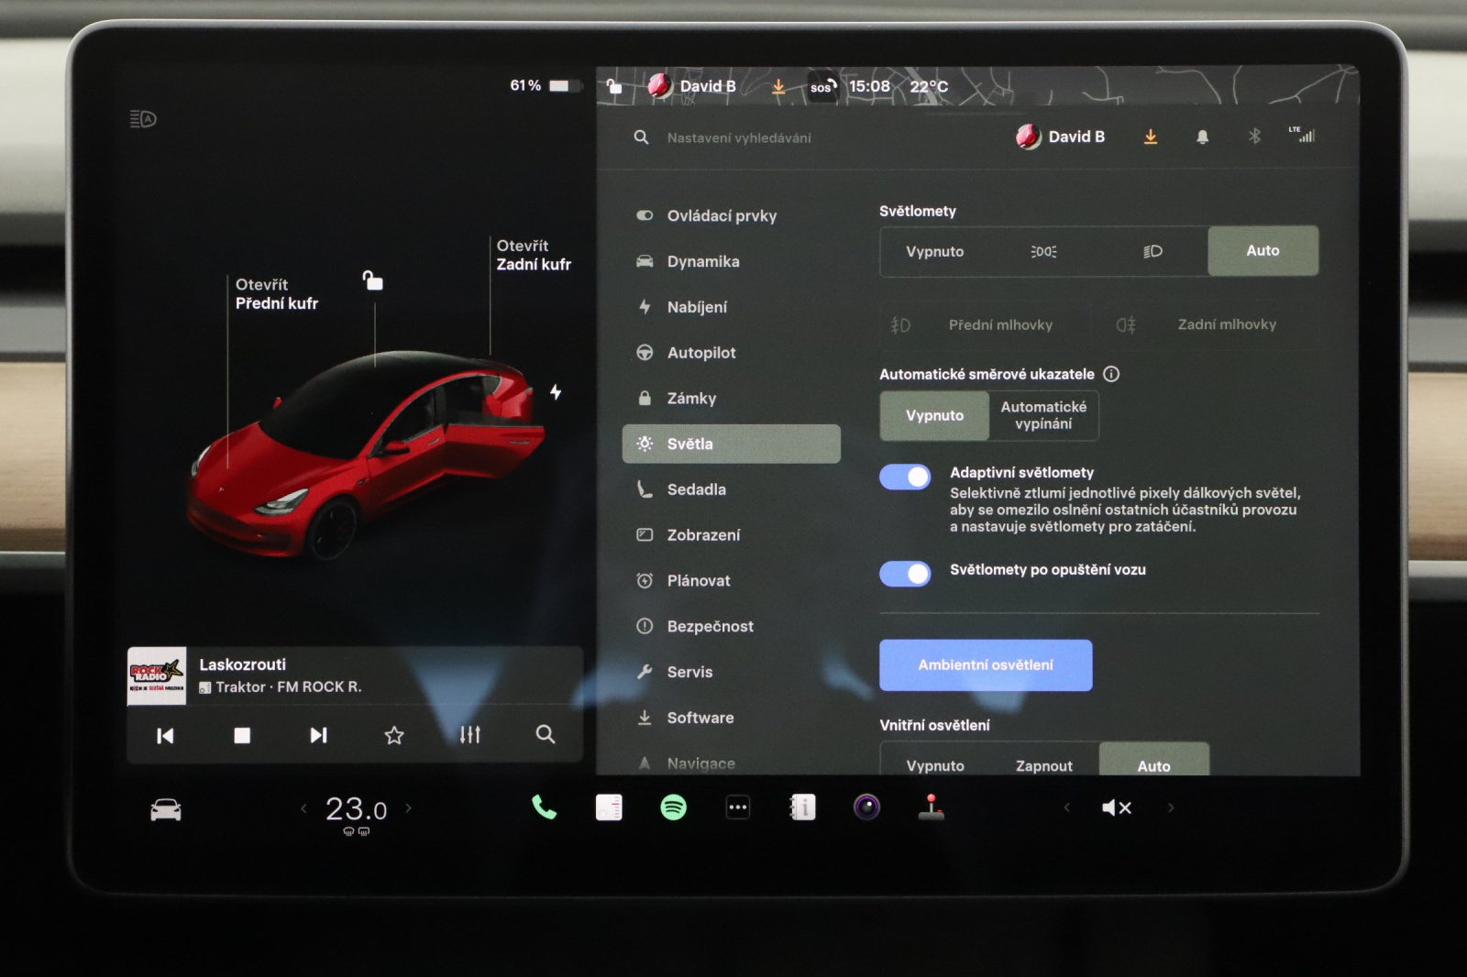Mark radio station as favorite star
The image size is (1467, 977).
pyautogui.click(x=394, y=735)
